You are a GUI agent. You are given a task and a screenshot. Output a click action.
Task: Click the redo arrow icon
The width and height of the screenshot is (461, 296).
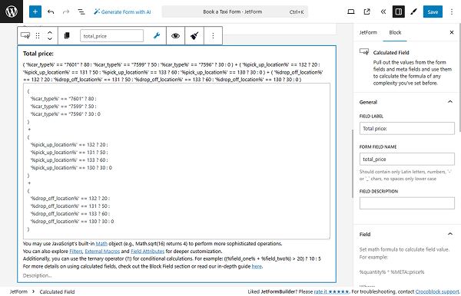66,12
